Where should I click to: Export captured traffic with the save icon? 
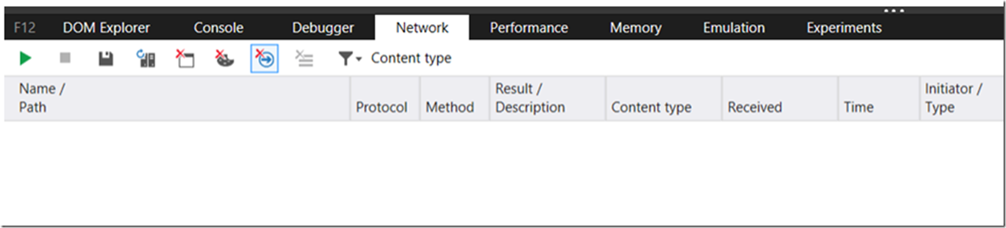106,58
